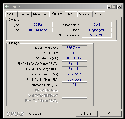Close the CPU-Z window
The height and width of the screenshot is (119, 125).
tap(120, 7)
